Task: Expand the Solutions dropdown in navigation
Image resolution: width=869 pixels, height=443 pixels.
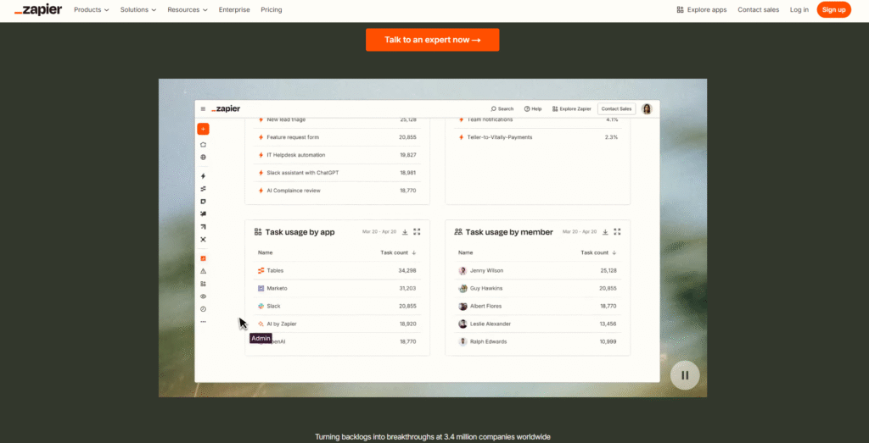Action: click(x=138, y=10)
